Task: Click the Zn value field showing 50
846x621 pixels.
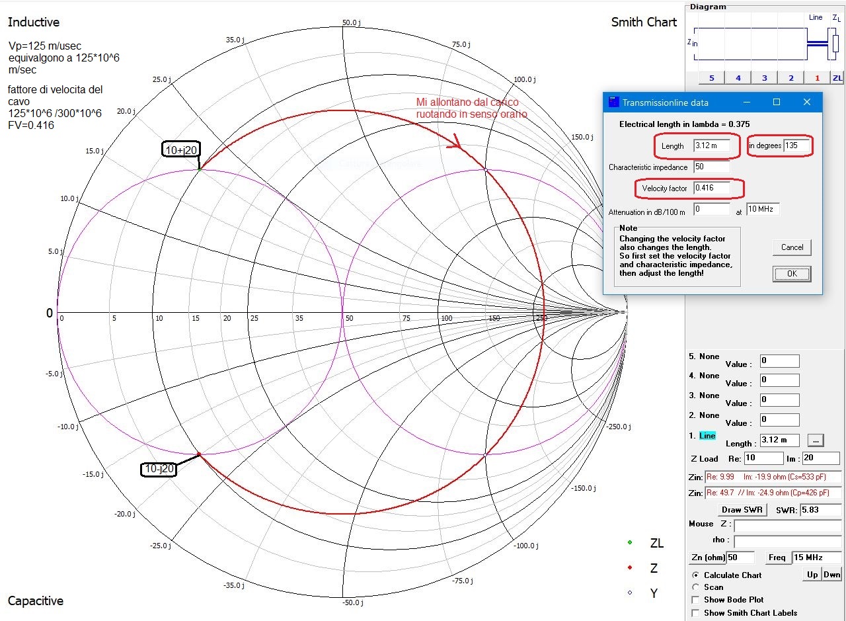Action: [740, 558]
